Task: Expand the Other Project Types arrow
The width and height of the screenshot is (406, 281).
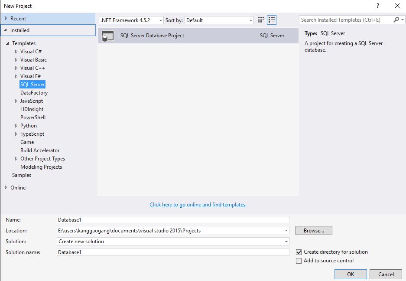Action: (x=16, y=159)
